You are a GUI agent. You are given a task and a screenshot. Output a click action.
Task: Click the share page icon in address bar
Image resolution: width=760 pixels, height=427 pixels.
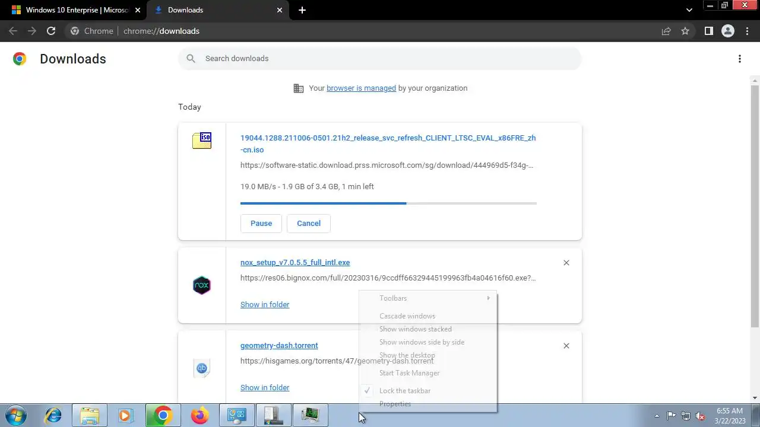pyautogui.click(x=666, y=31)
